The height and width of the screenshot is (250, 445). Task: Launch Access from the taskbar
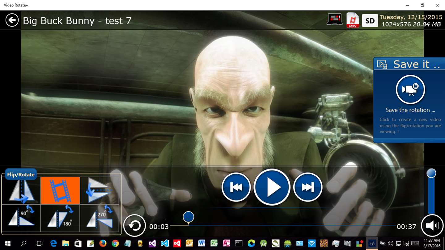[227, 244]
